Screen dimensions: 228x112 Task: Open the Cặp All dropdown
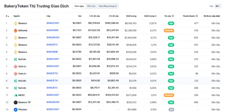click(x=218, y=6)
